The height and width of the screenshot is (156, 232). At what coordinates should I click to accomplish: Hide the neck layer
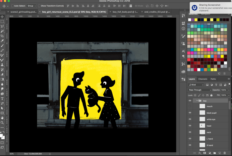190,132
